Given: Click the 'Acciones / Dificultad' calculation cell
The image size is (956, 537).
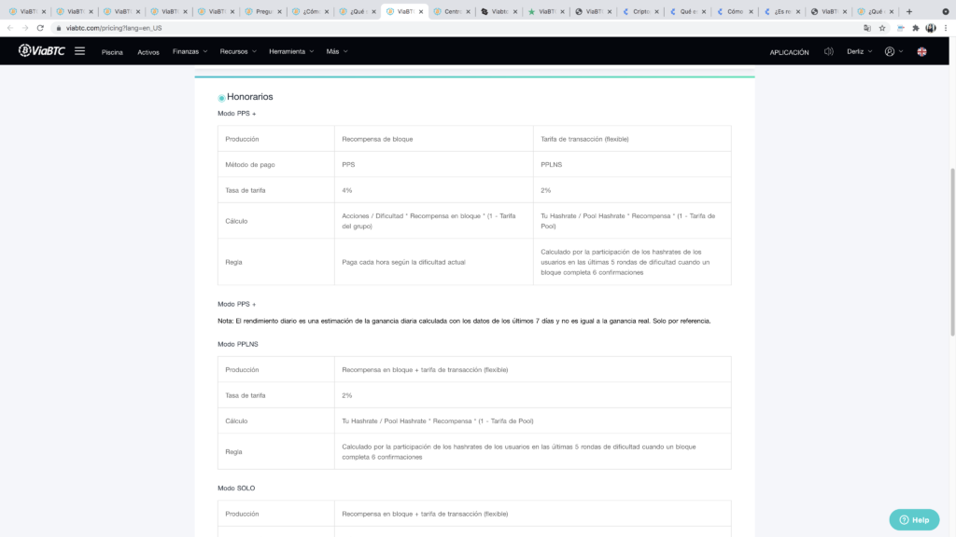Looking at the screenshot, I should [433, 221].
